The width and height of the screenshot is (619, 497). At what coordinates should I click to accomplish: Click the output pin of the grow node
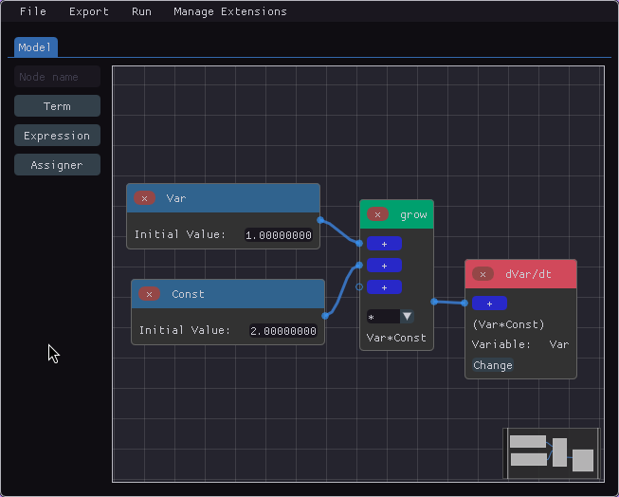(434, 302)
